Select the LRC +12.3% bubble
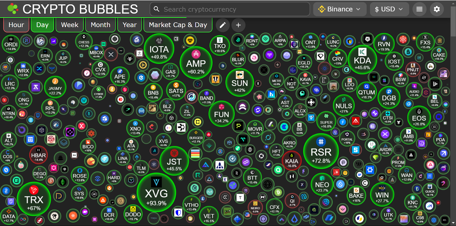 (x=10, y=84)
